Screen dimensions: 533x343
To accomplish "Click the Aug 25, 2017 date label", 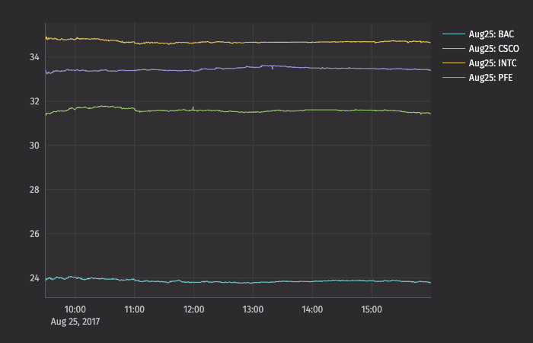I will click(75, 322).
